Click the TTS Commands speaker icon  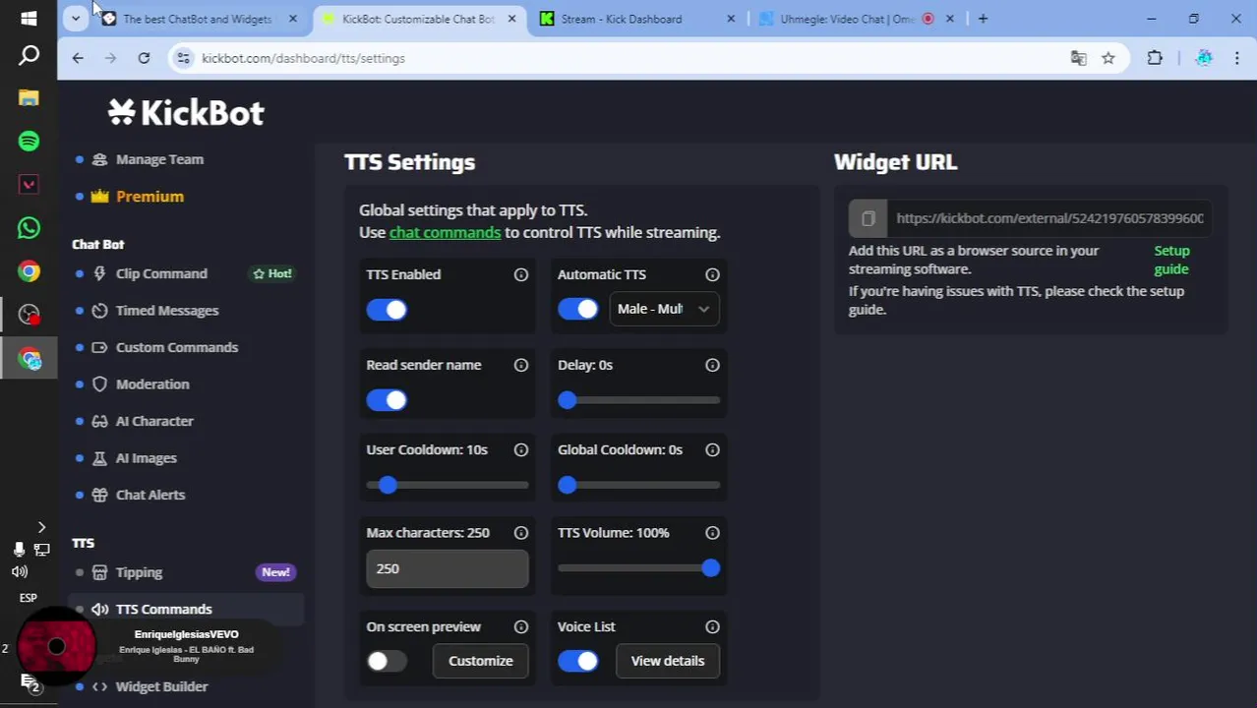(x=99, y=610)
